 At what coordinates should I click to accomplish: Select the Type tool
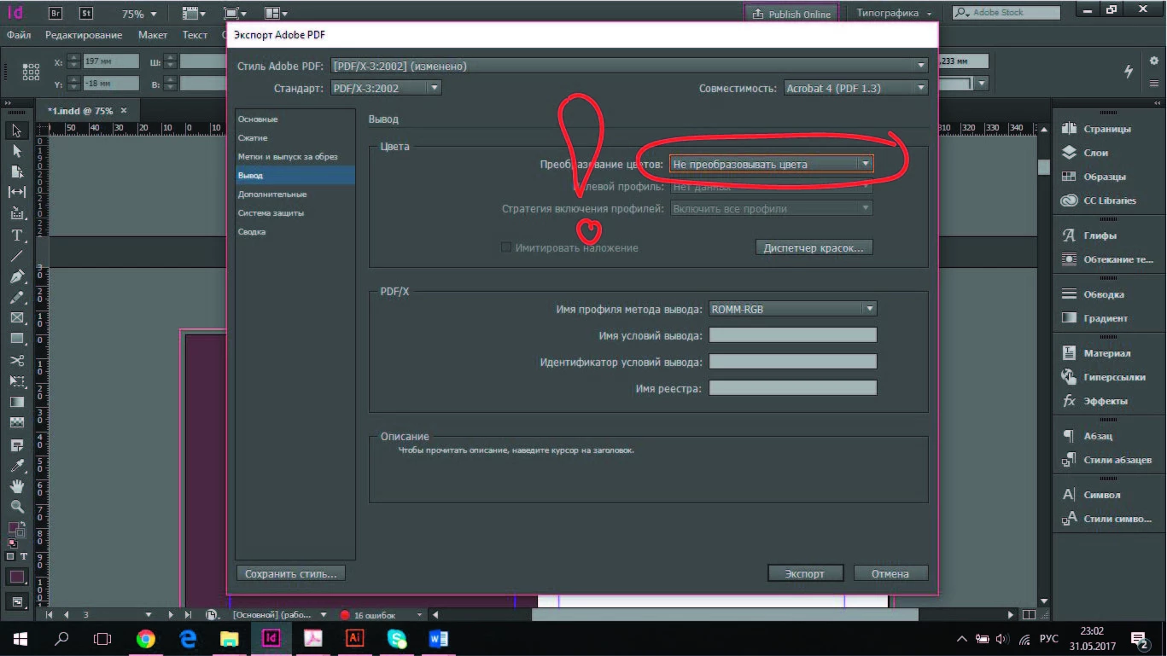click(x=16, y=235)
